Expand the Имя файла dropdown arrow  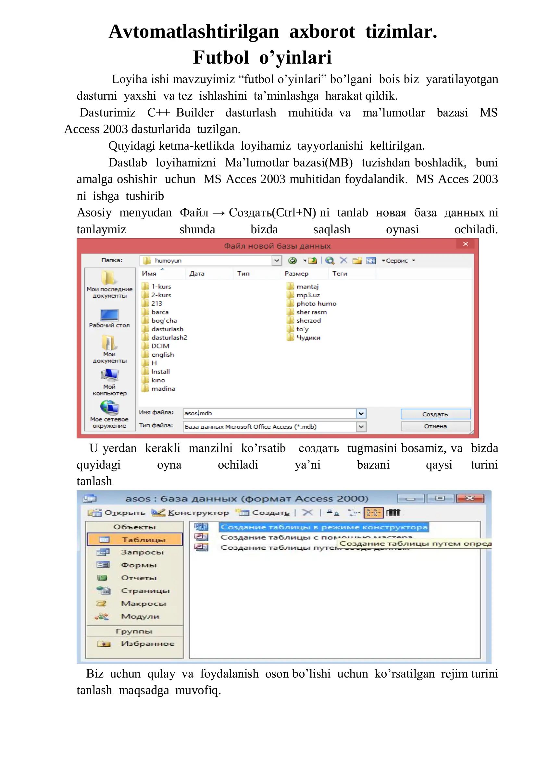[x=361, y=413]
